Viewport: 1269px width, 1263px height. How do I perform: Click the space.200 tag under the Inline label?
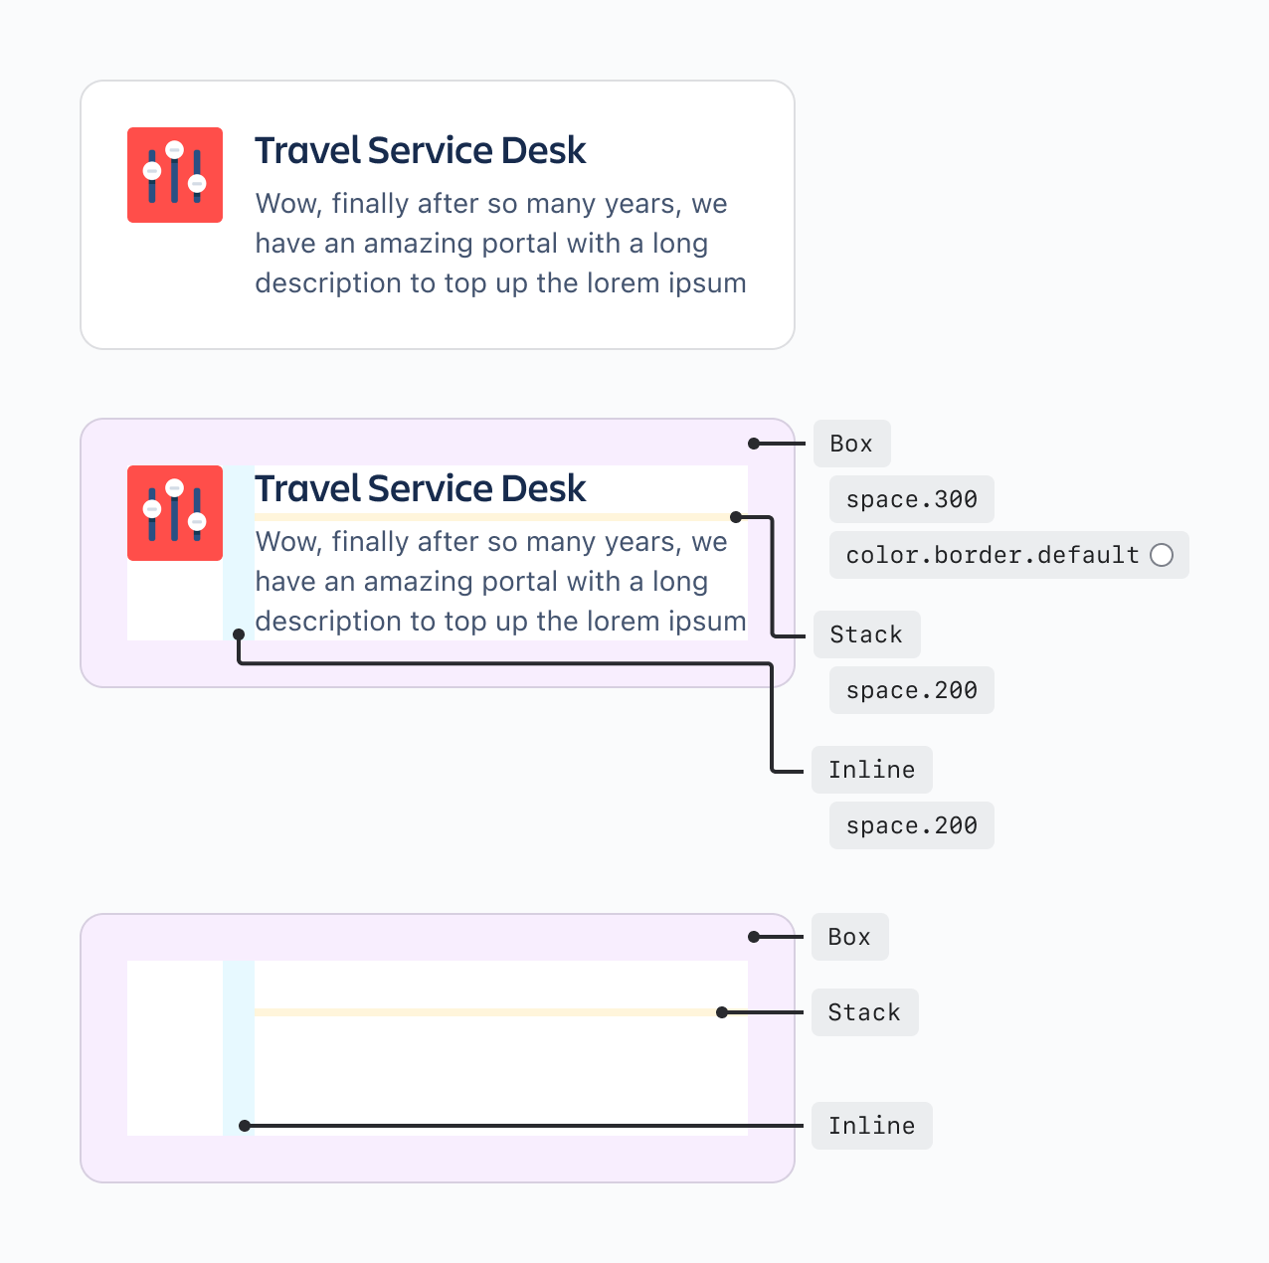click(911, 825)
